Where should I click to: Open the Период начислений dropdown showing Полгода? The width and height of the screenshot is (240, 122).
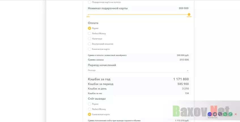[x=138, y=70]
